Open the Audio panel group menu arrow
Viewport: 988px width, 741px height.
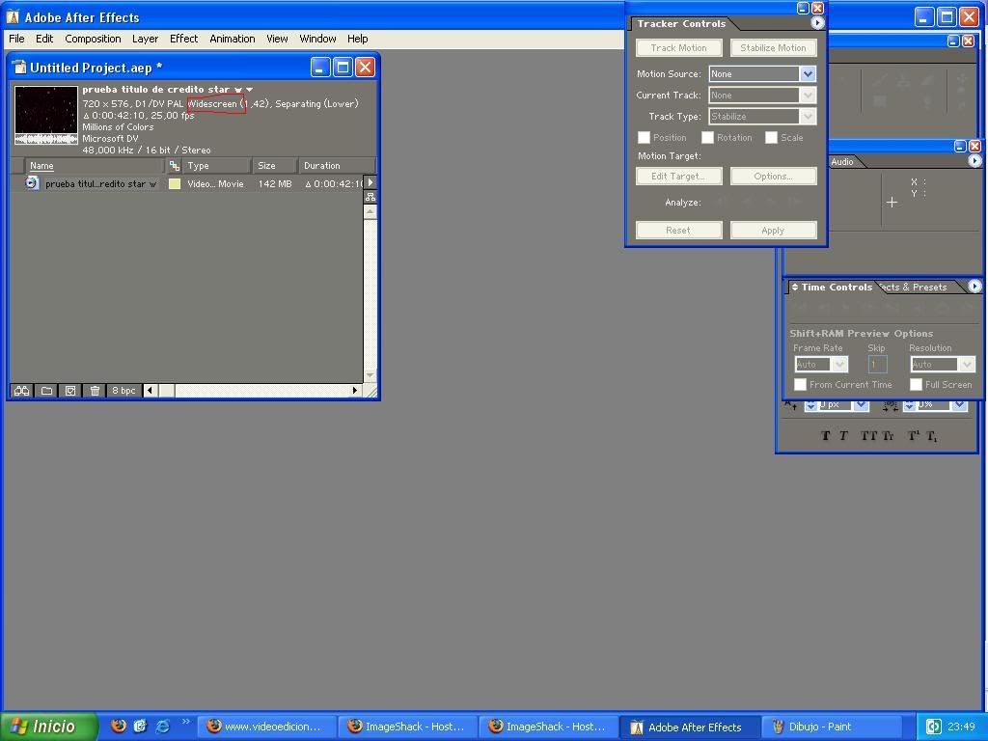974,161
